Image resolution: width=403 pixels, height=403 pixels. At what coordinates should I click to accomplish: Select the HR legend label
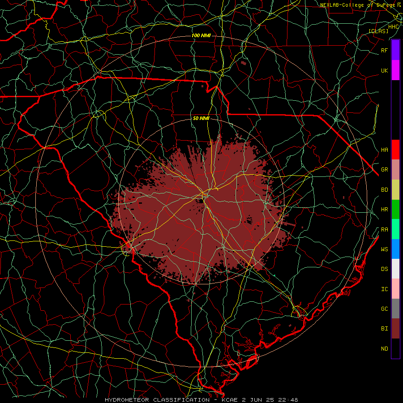tap(384, 210)
